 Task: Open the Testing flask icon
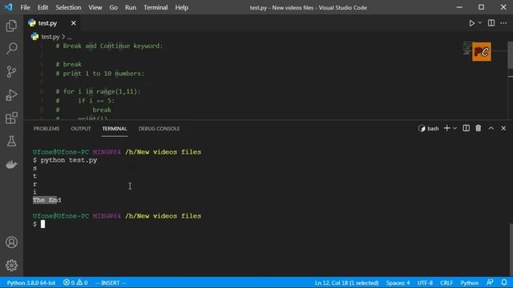point(11,141)
